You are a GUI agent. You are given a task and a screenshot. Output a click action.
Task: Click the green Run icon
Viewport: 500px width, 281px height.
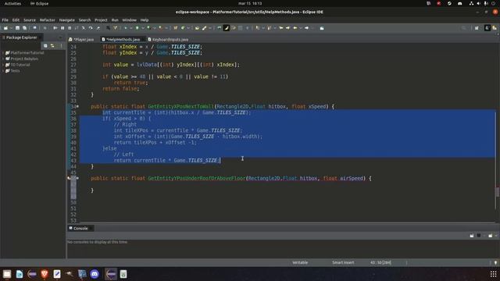137,28
